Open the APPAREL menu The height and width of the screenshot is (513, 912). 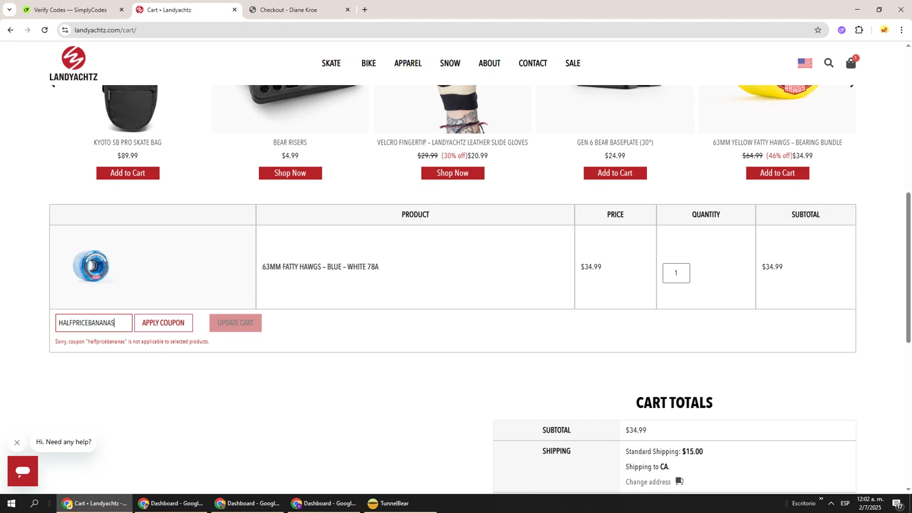[x=408, y=63]
